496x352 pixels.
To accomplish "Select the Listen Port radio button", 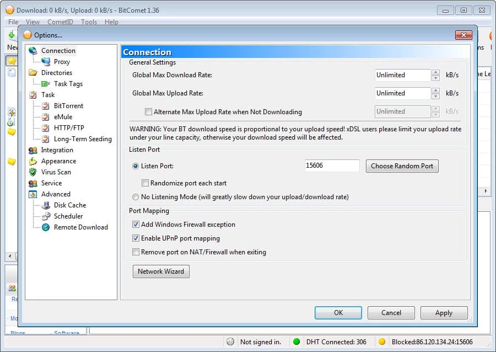I will click(x=136, y=166).
